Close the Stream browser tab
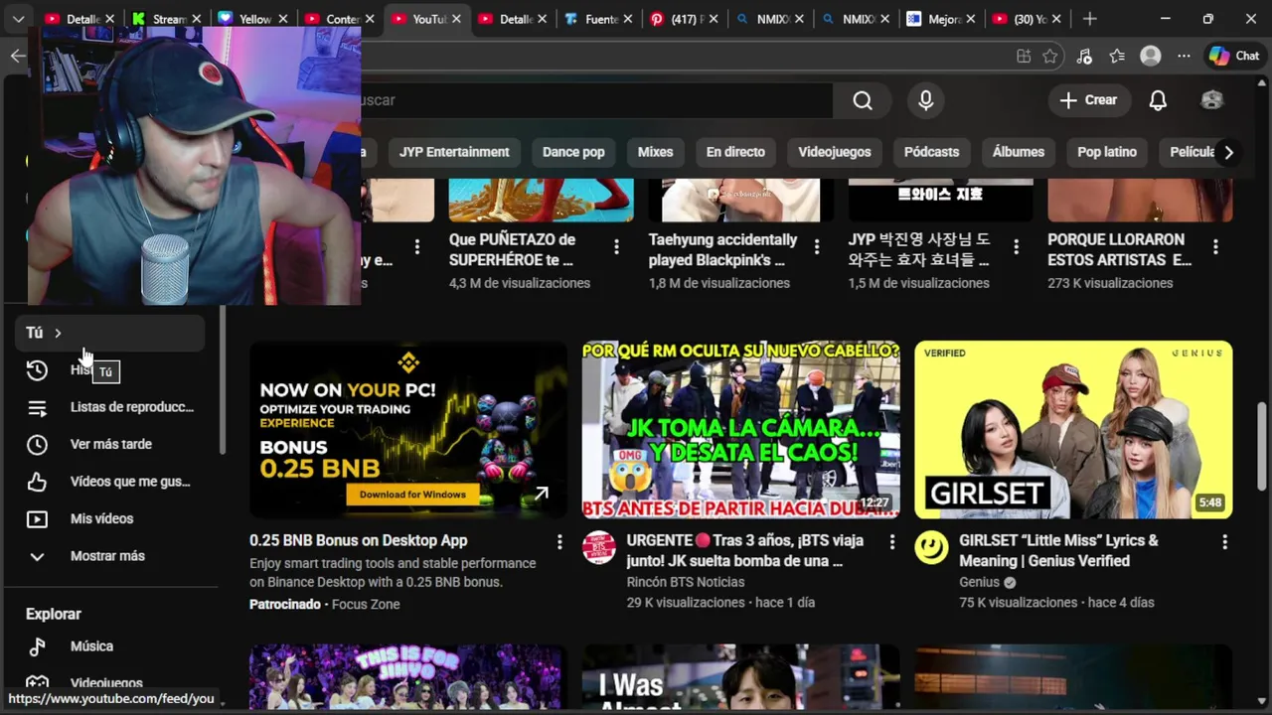1272x715 pixels. [x=196, y=19]
